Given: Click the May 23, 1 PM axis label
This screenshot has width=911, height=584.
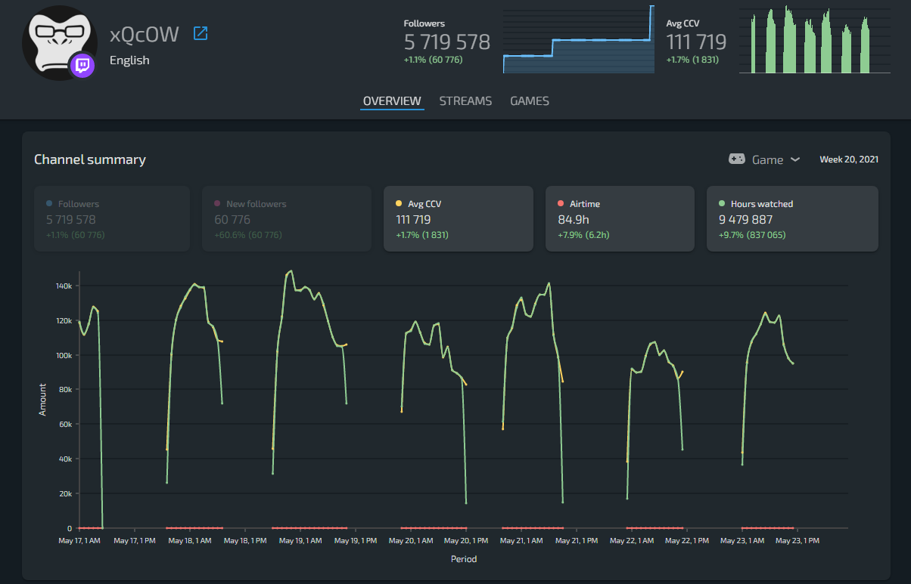Looking at the screenshot, I should [x=797, y=541].
